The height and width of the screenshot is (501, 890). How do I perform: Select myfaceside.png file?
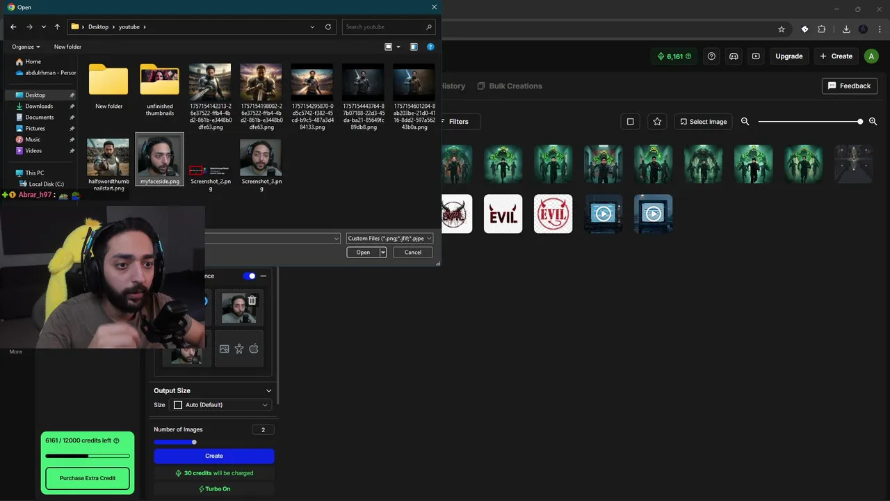[160, 160]
